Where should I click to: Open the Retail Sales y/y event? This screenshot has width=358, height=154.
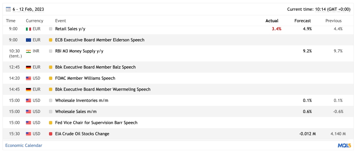point(70,29)
